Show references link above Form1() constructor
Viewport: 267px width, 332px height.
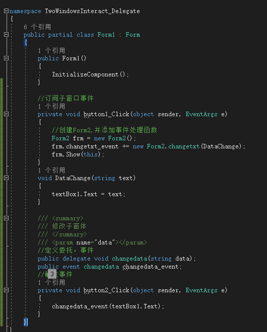pos(51,51)
